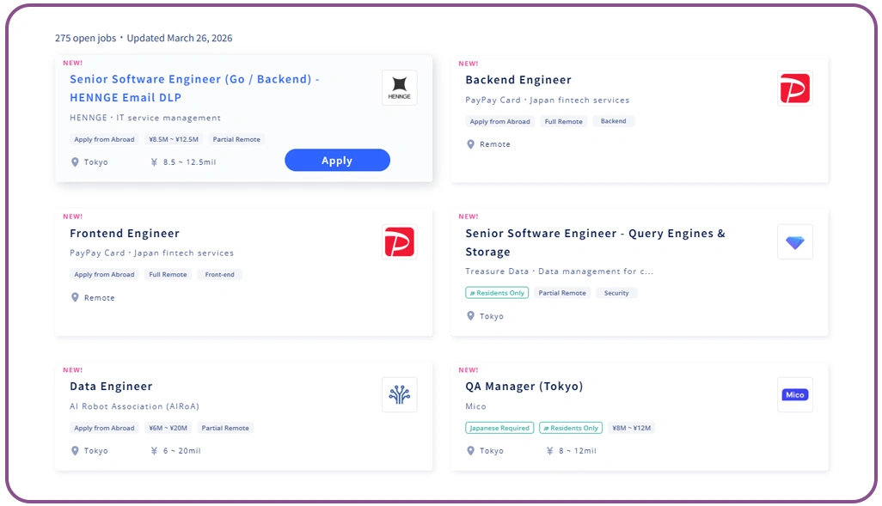The width and height of the screenshot is (882, 506).
Task: Open the Backend Engineer job listing
Action: pos(518,80)
